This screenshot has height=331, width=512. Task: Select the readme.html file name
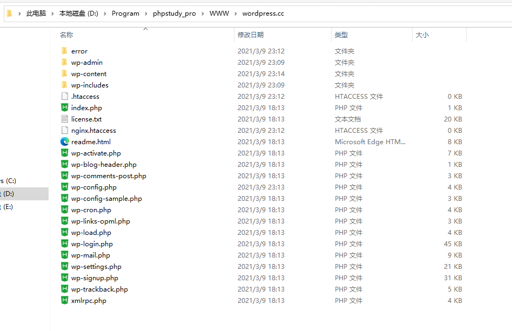click(91, 141)
